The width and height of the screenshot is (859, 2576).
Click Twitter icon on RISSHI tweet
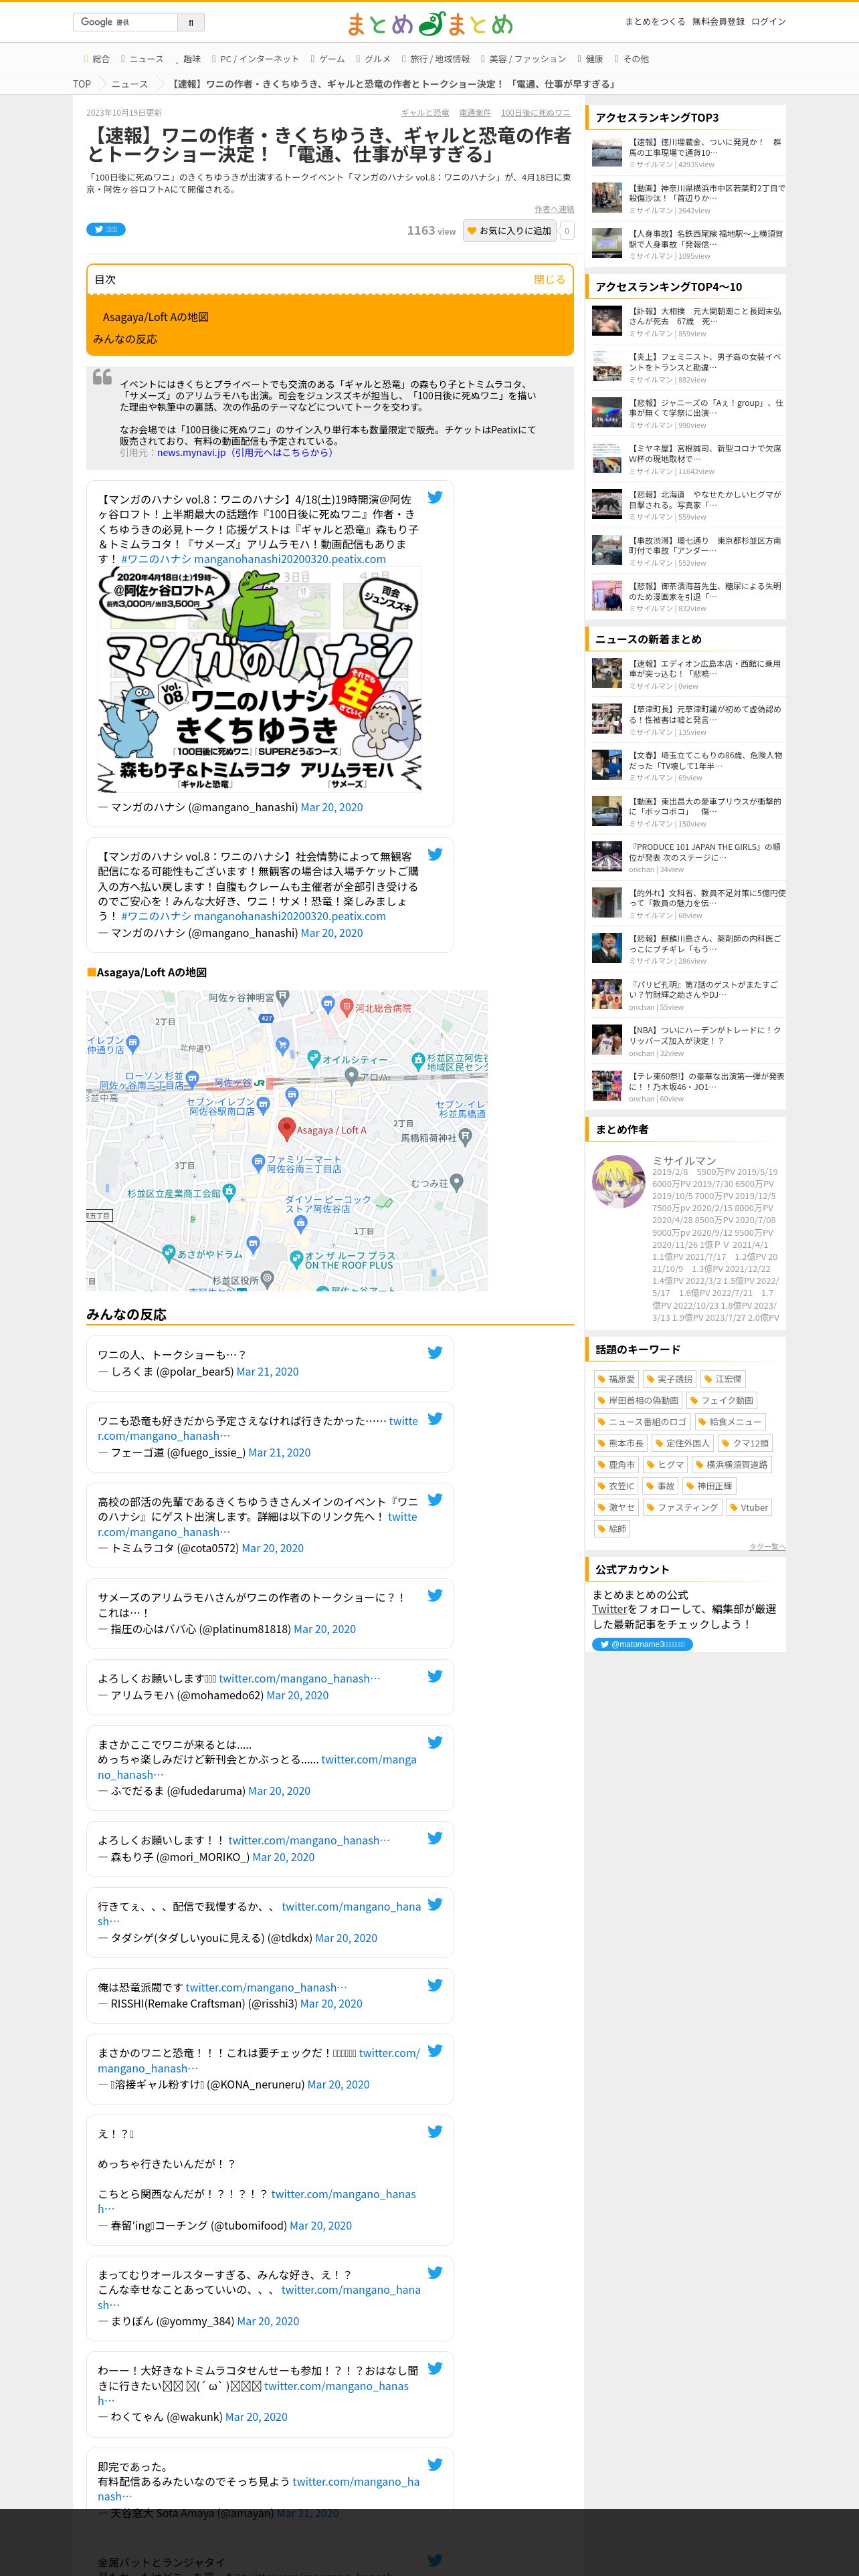(435, 1985)
